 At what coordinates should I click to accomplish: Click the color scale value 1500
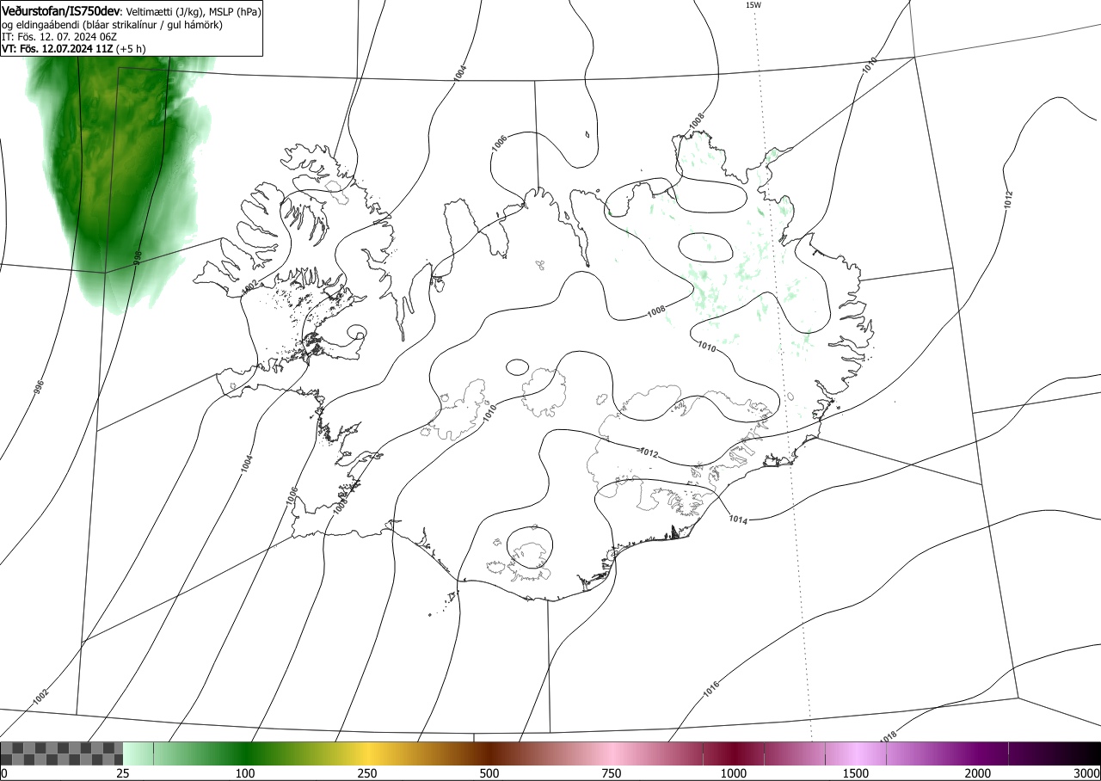point(856,773)
